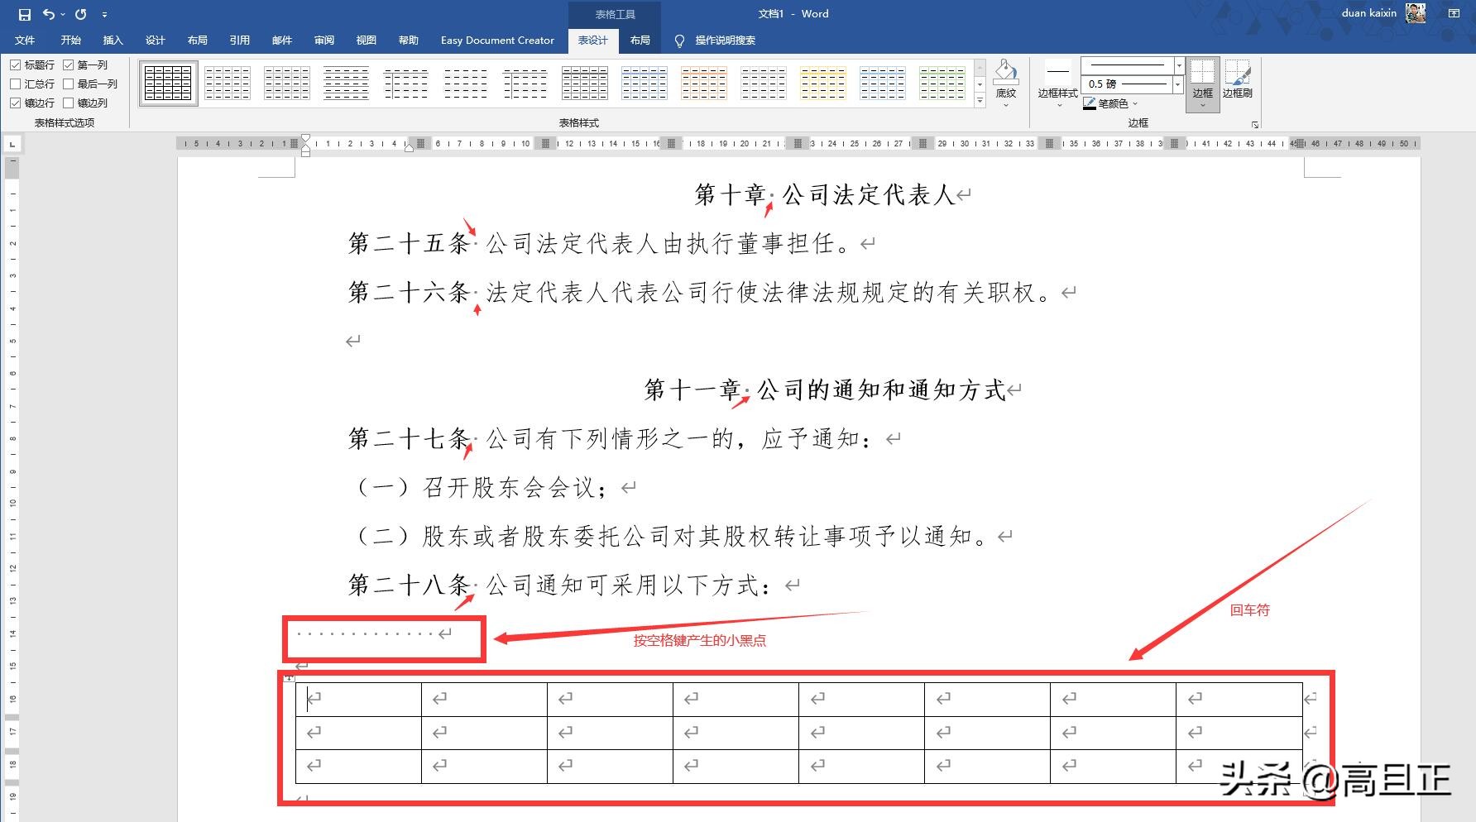Select the black pen color swatch
Viewport: 1476px width, 822px height.
[1090, 110]
